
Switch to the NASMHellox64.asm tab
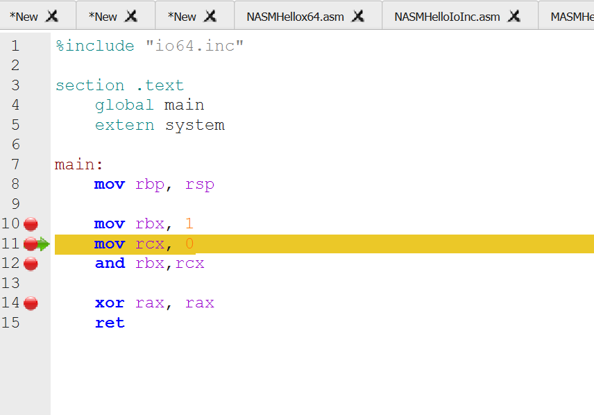pos(295,16)
